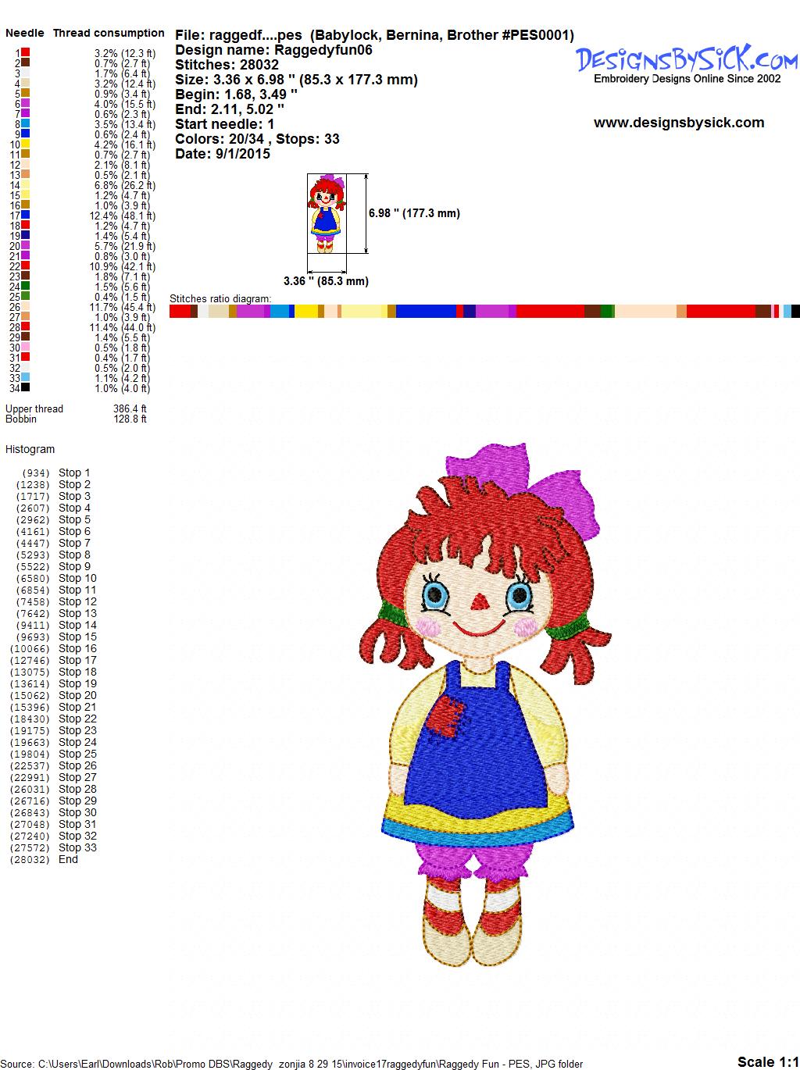Viewport: 800px width, 1070px height.
Task: Select the blue swatch for needle 17
Action: (25, 216)
